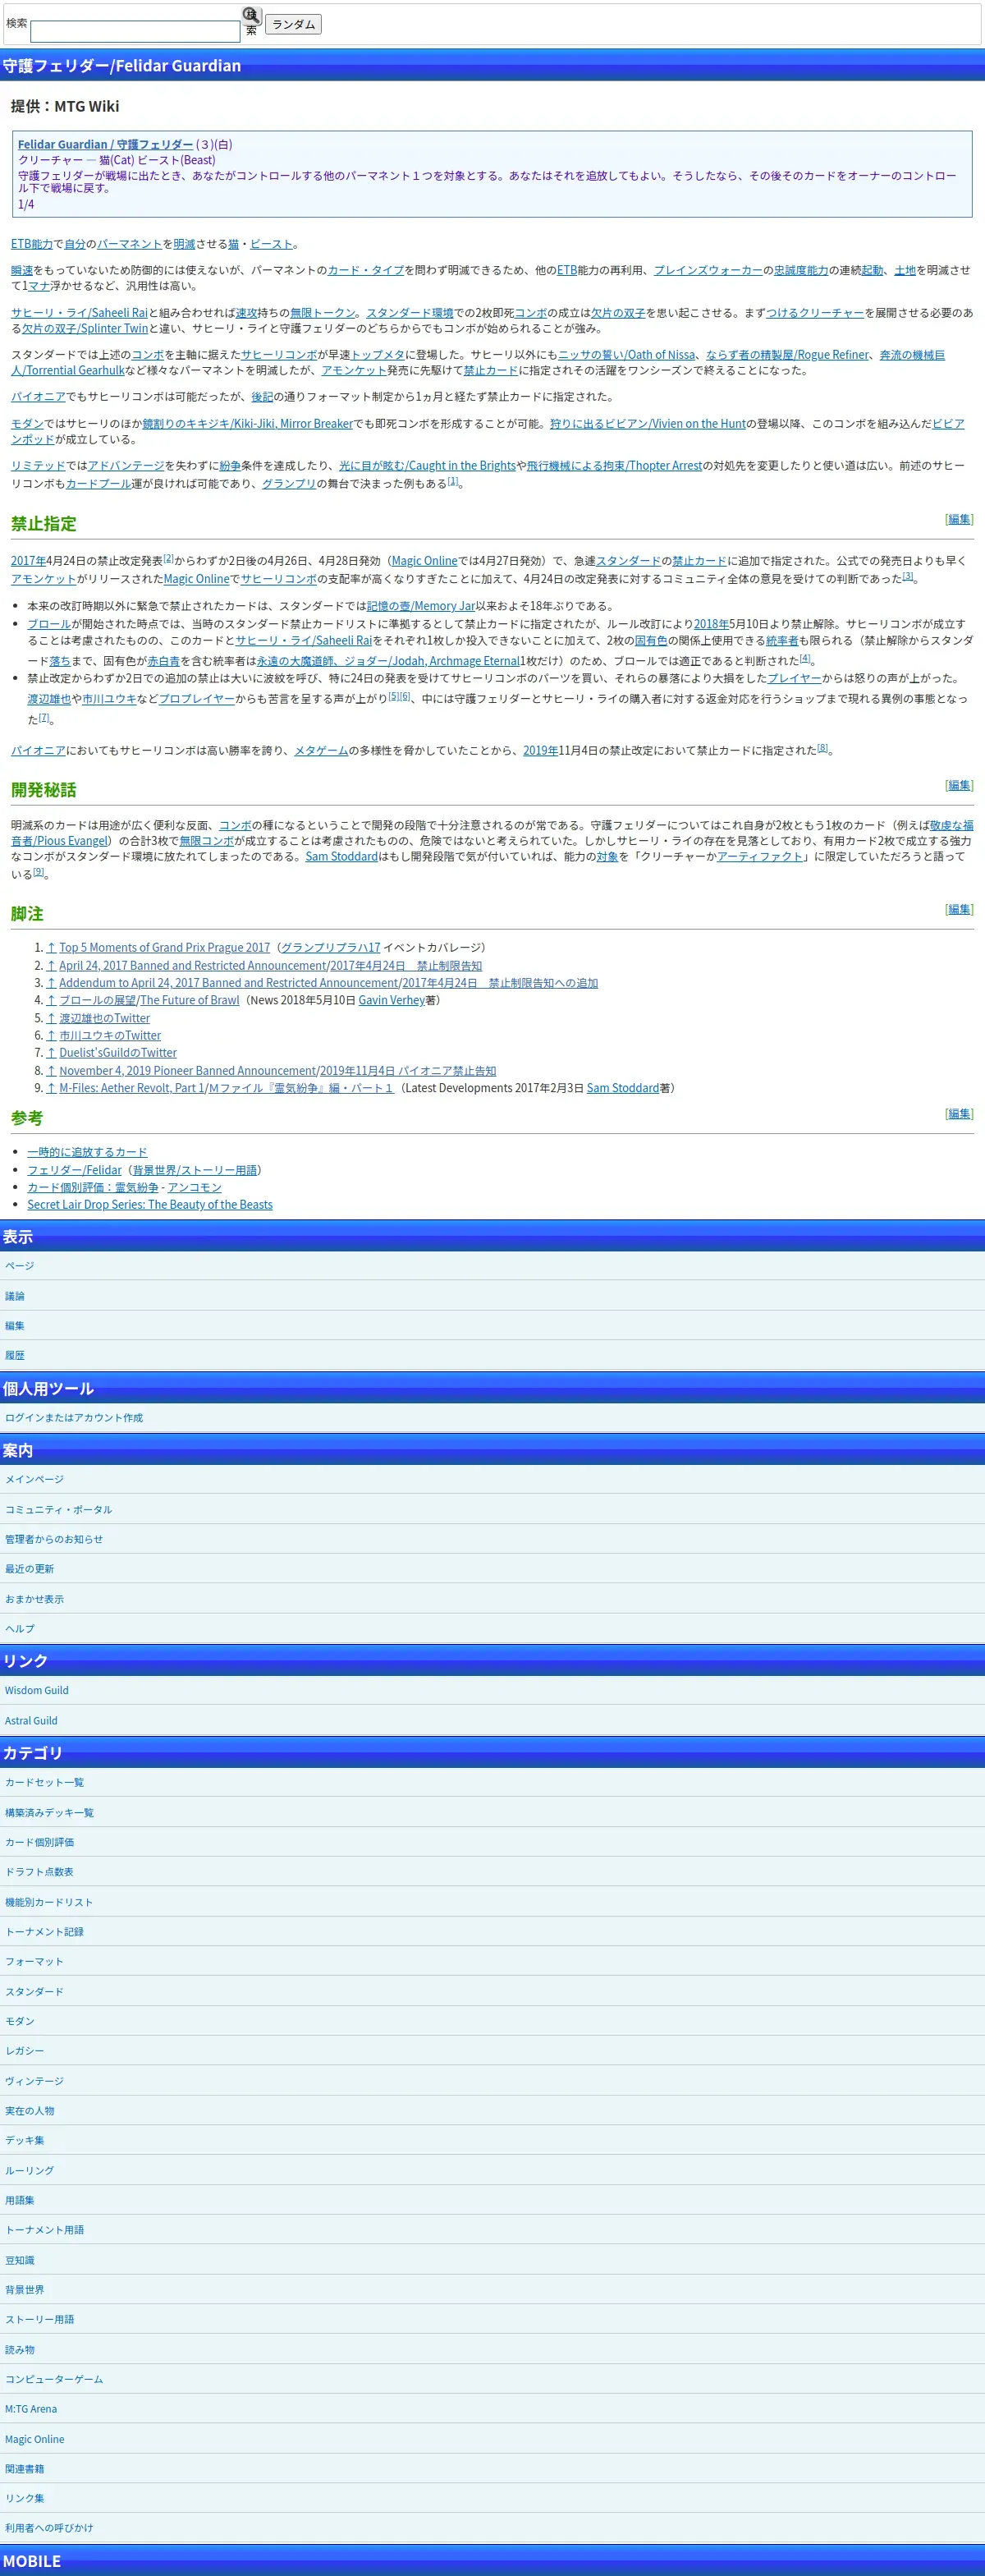The width and height of the screenshot is (985, 2576).
Task: Open ブロールの展望/The Future of Brawl footnote link
Action: point(149,1000)
